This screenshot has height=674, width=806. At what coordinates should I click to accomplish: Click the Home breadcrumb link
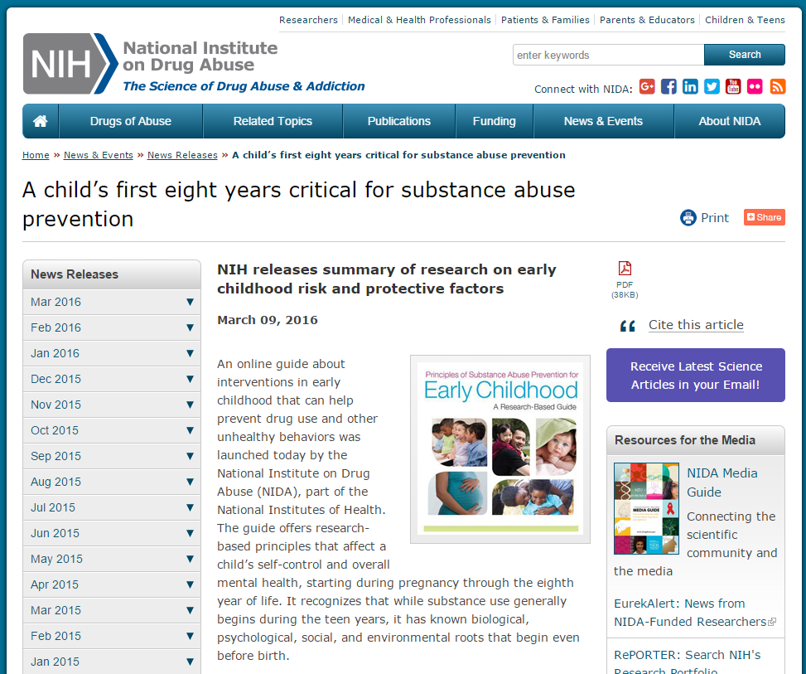coord(36,155)
